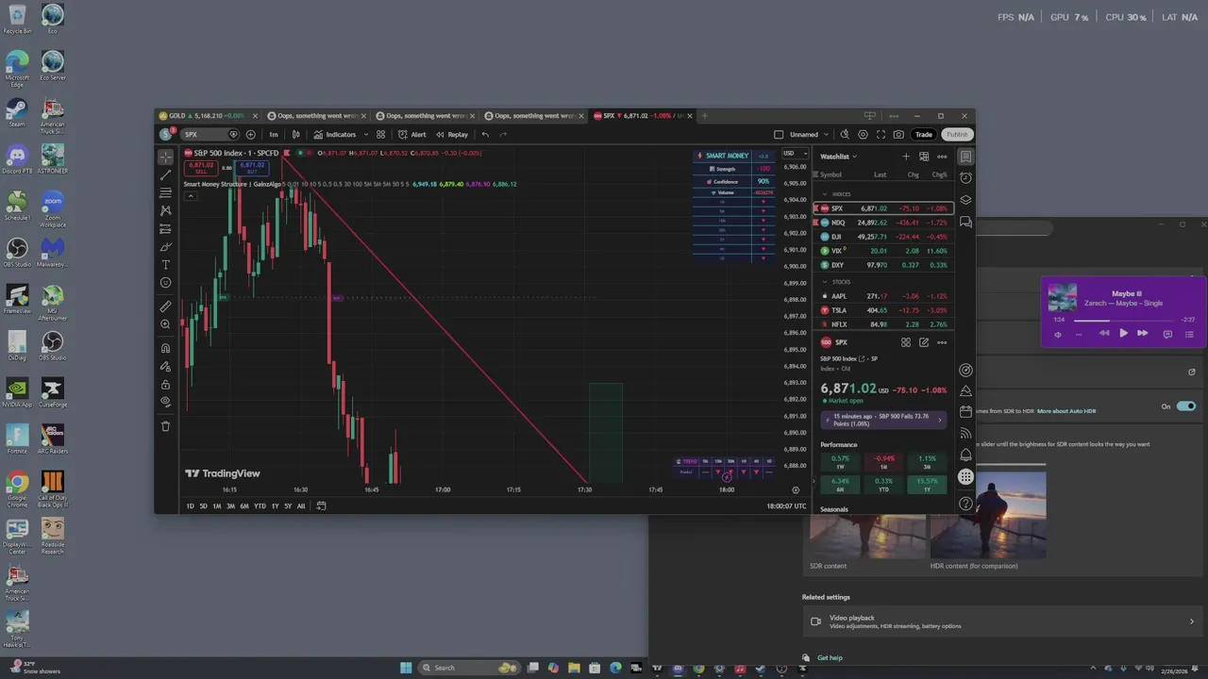Image resolution: width=1208 pixels, height=679 pixels.
Task: Open a new tab with the plus button
Action: coord(704,116)
